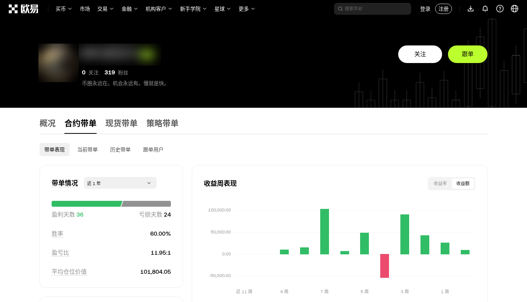Expand the 更多 menu
The image size is (527, 302).
pos(247,9)
